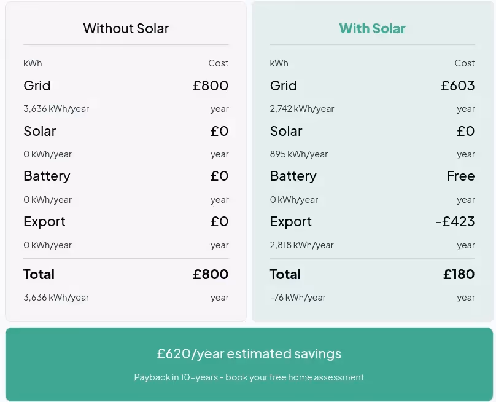Viewport: 496px width, 402px height.
Task: Click the Battery Free label
Action: pyautogui.click(x=460, y=176)
